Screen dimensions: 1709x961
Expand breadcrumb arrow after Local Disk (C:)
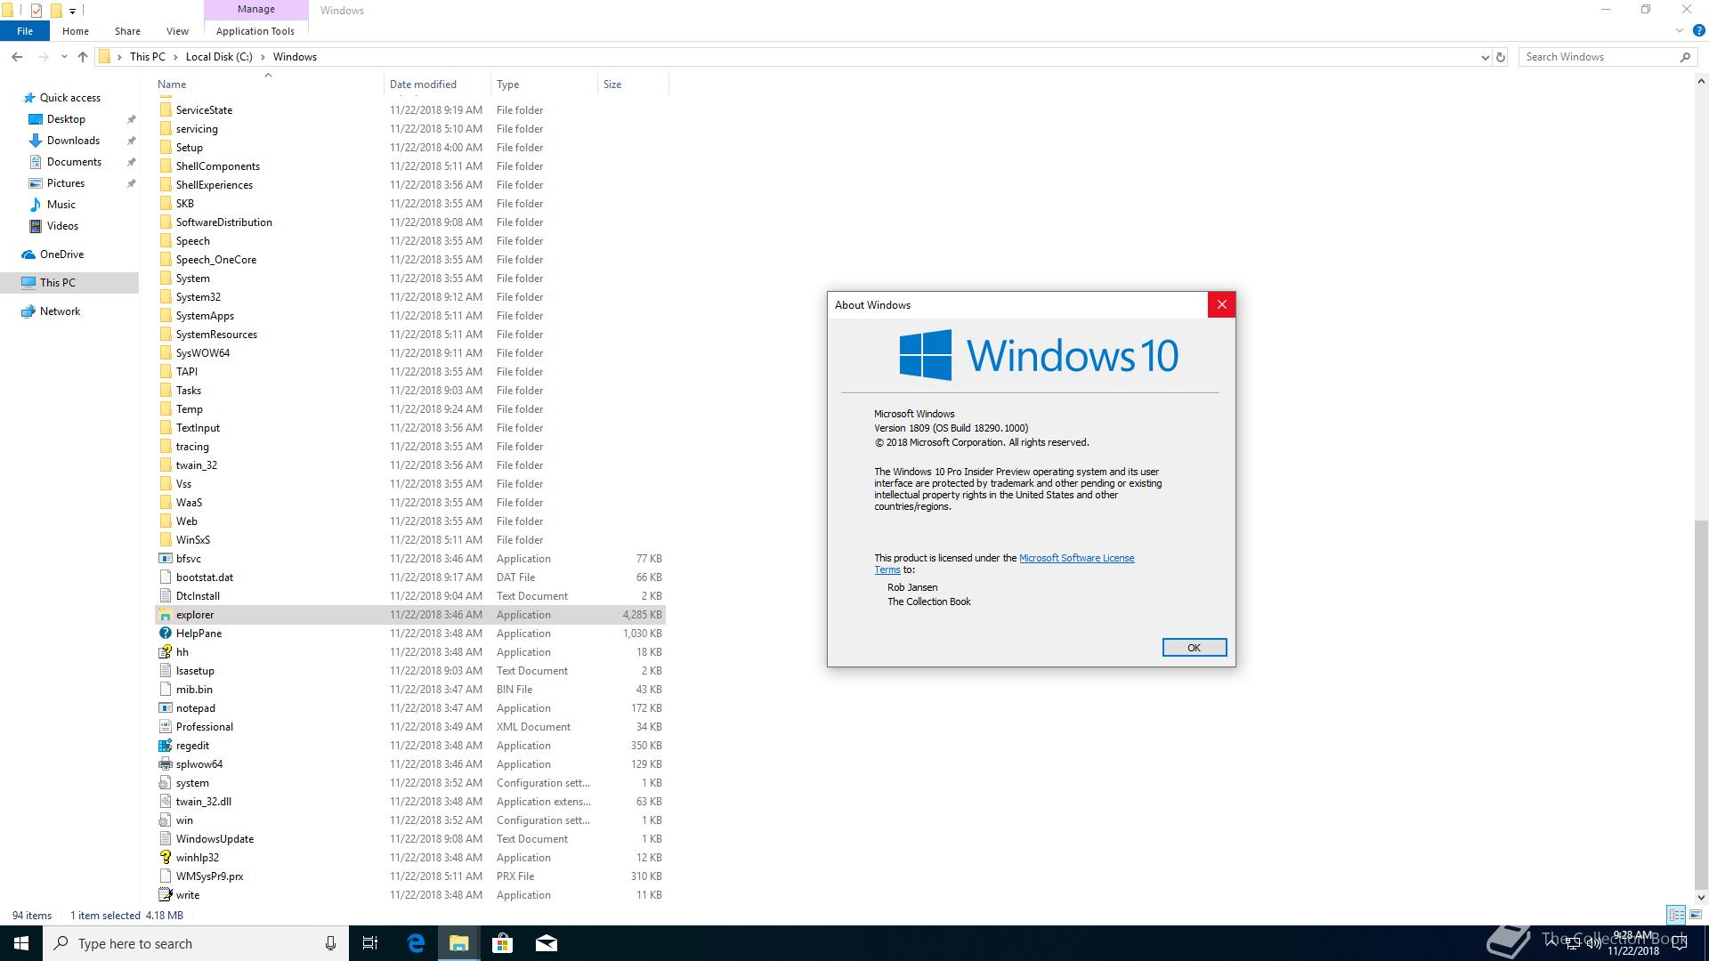pyautogui.click(x=263, y=57)
